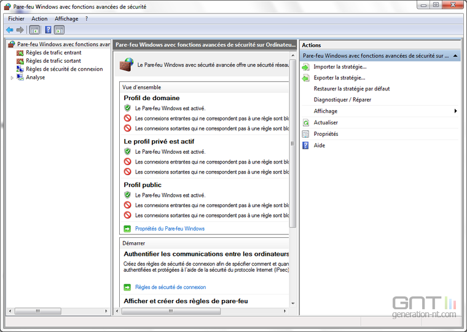This screenshot has width=467, height=332.
Task: Click green arrow beside Règles de sécurité link
Action: coord(127,287)
